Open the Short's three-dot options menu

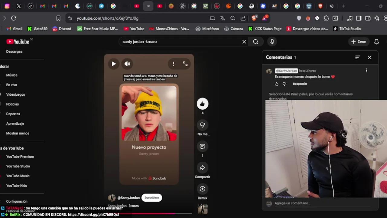tap(173, 64)
